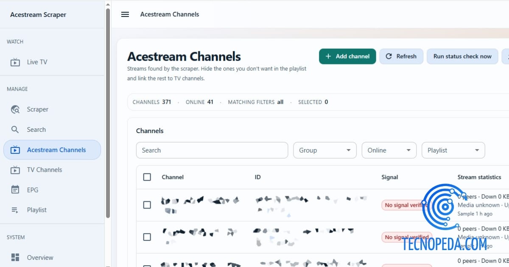Click the Live TV icon in sidebar
Screen dimensions: 509x267
coord(15,62)
